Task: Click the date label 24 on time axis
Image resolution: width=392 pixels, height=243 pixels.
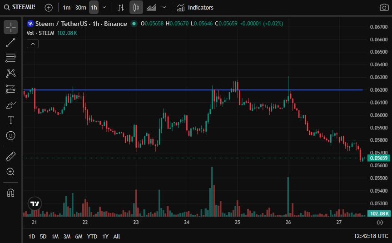Action: point(187,222)
